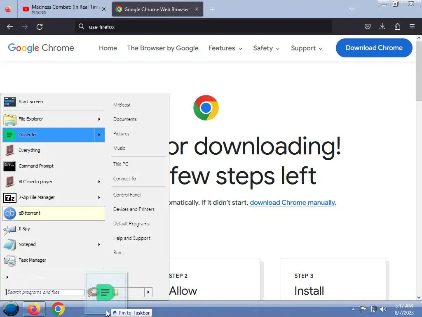Close the Google Chrome Web Browser tab
The image size is (422, 317).
pos(197,9)
